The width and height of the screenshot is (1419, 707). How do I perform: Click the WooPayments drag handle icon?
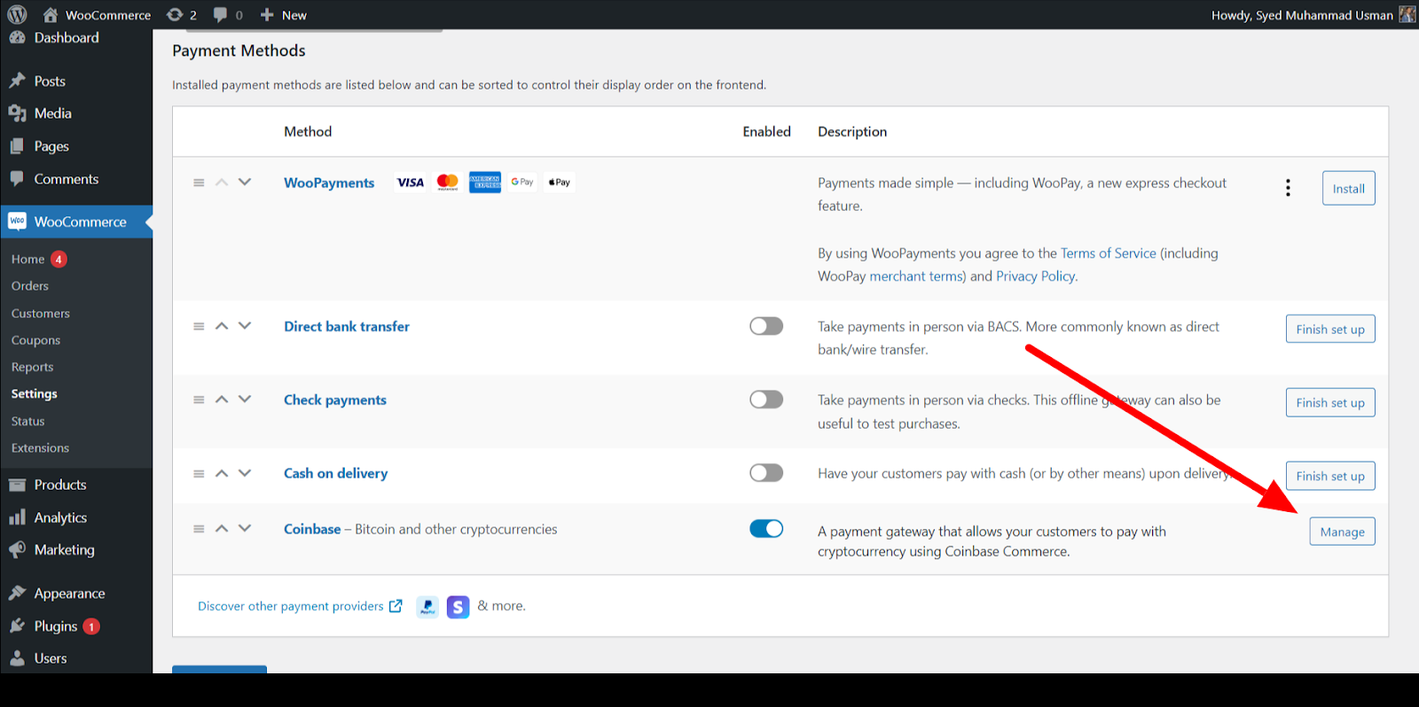(199, 183)
